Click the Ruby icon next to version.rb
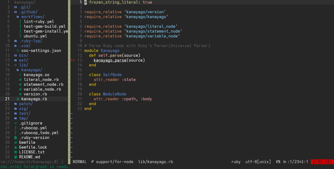334x169 pixels. (x=20, y=94)
